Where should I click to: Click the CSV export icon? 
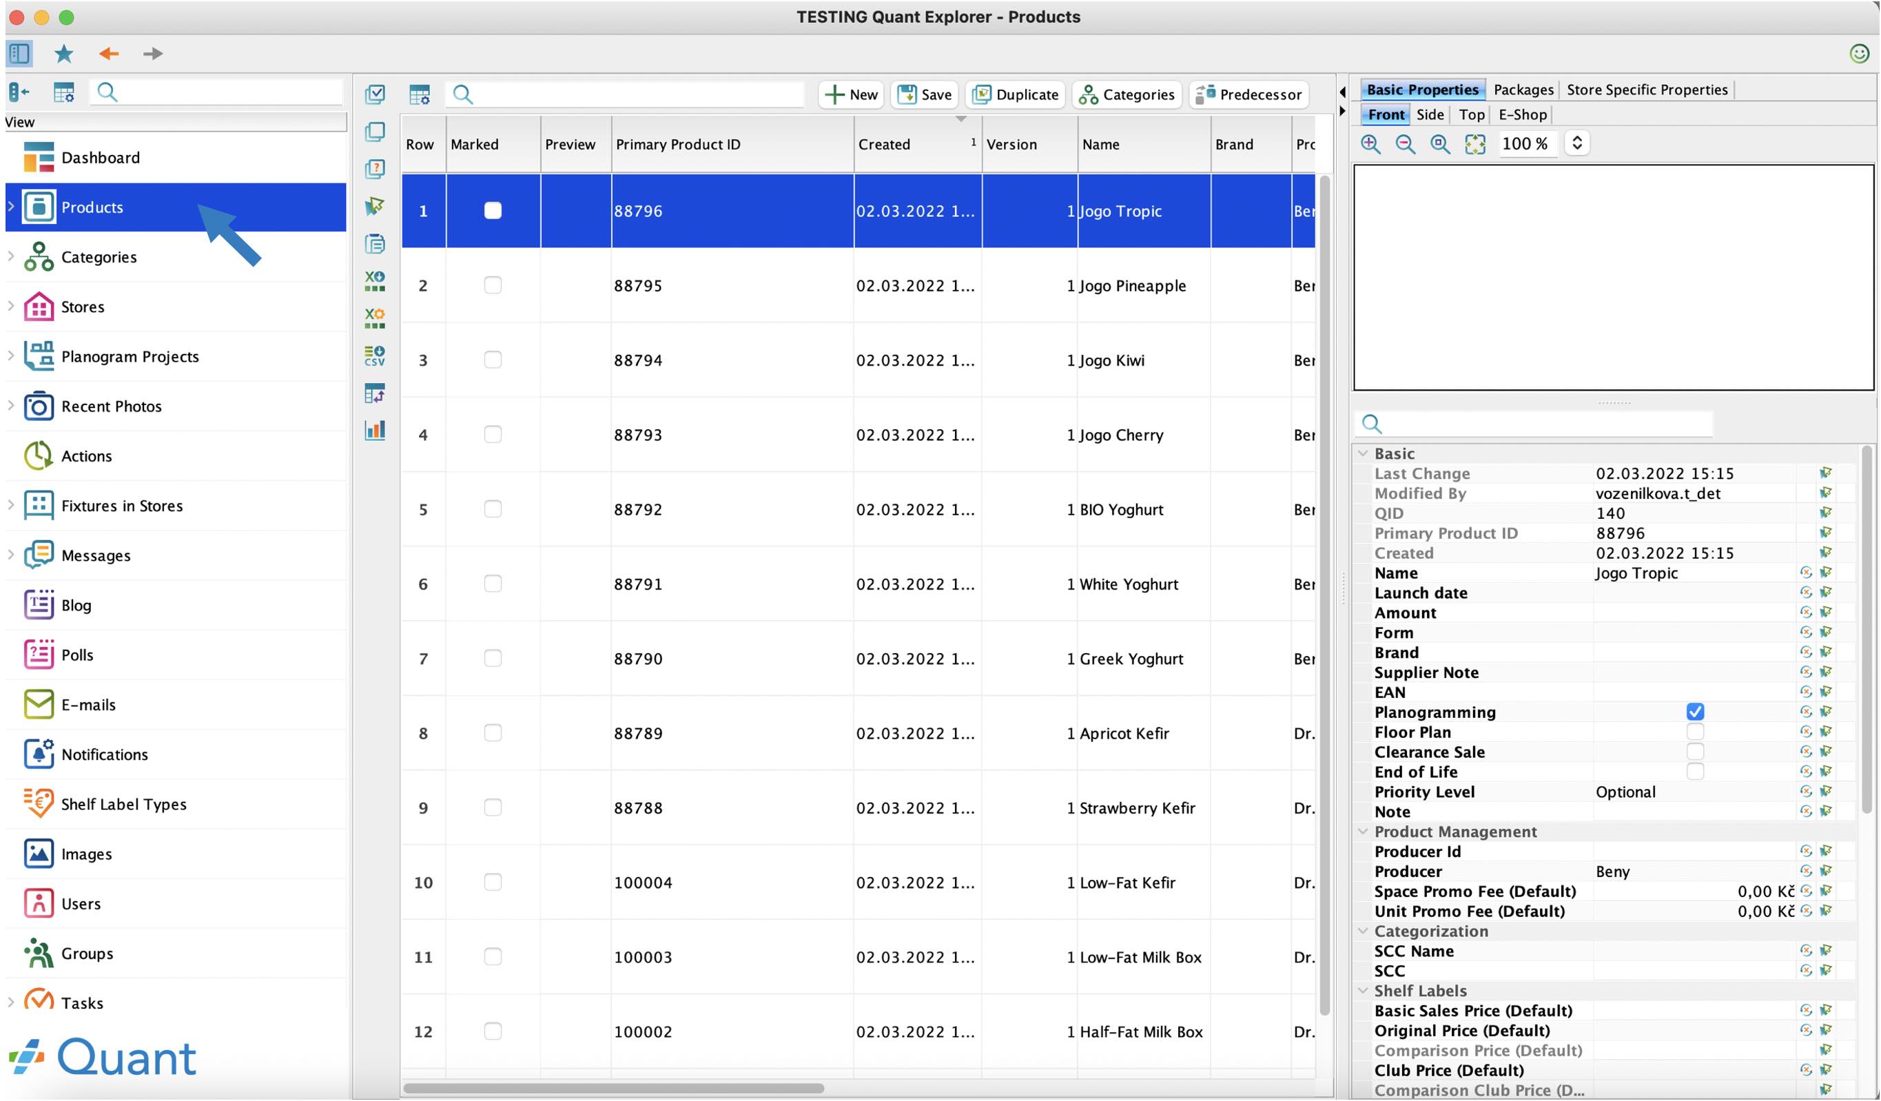tap(375, 356)
